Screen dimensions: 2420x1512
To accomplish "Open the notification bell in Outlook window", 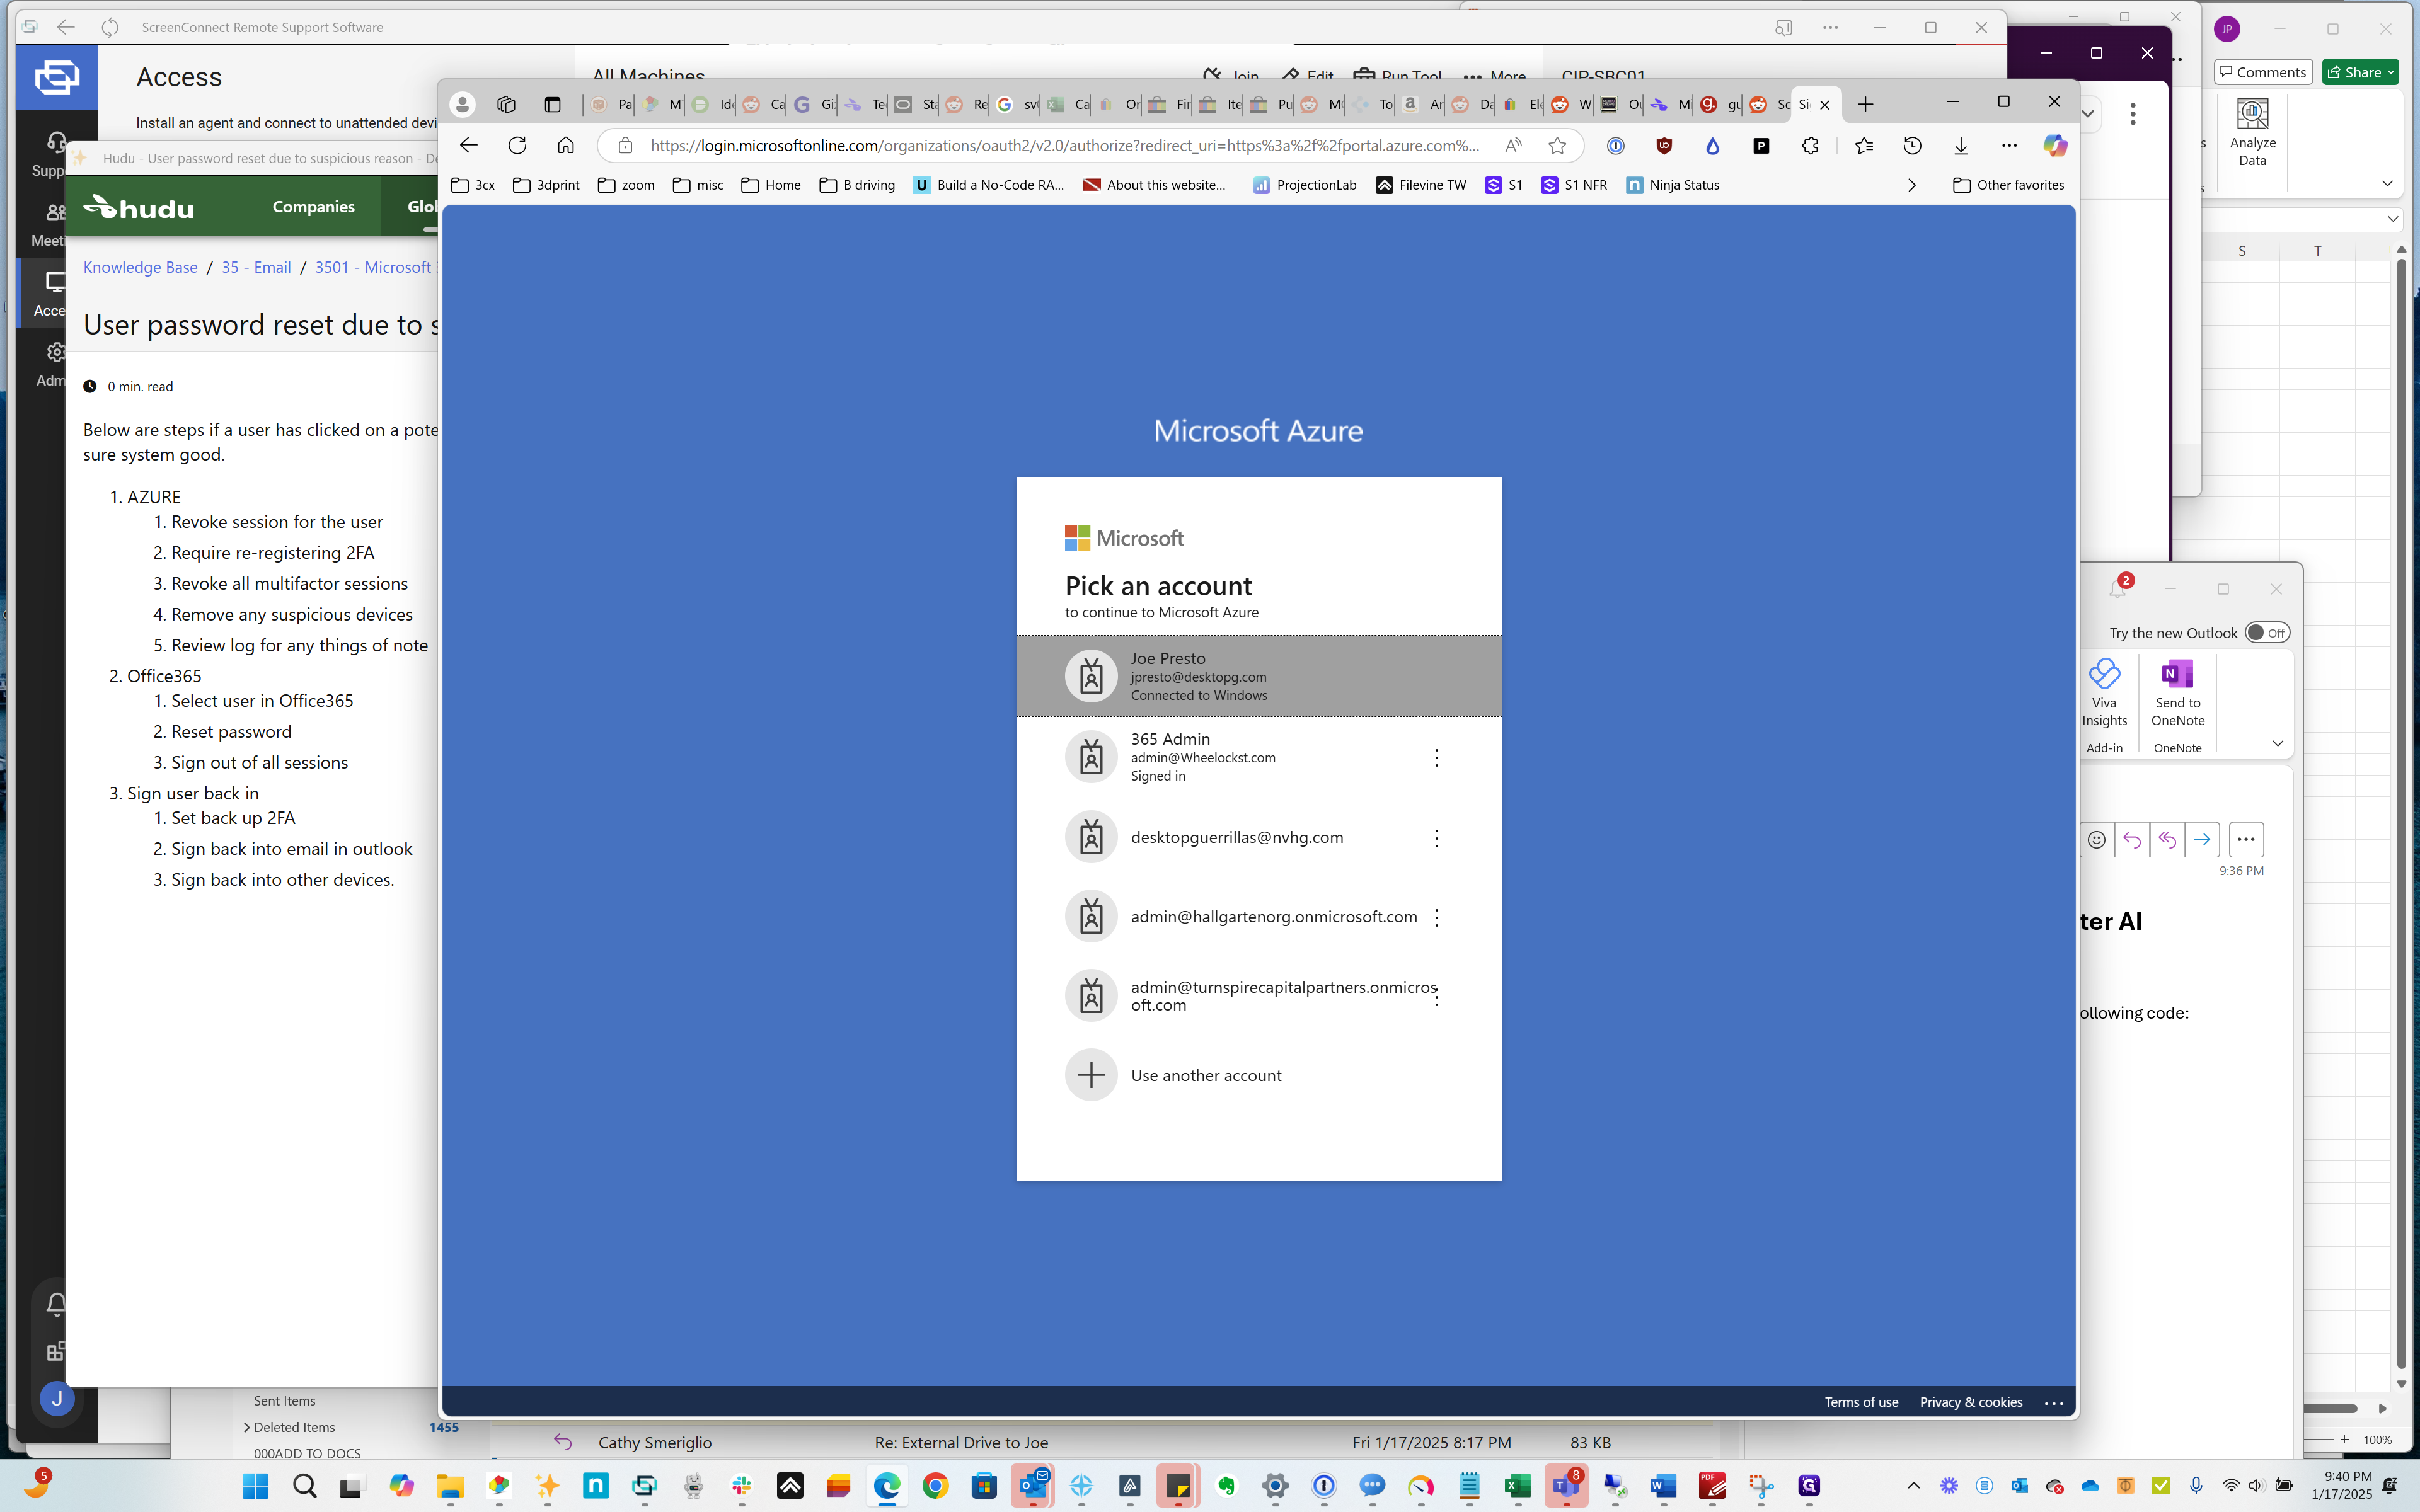I will pyautogui.click(x=2117, y=589).
